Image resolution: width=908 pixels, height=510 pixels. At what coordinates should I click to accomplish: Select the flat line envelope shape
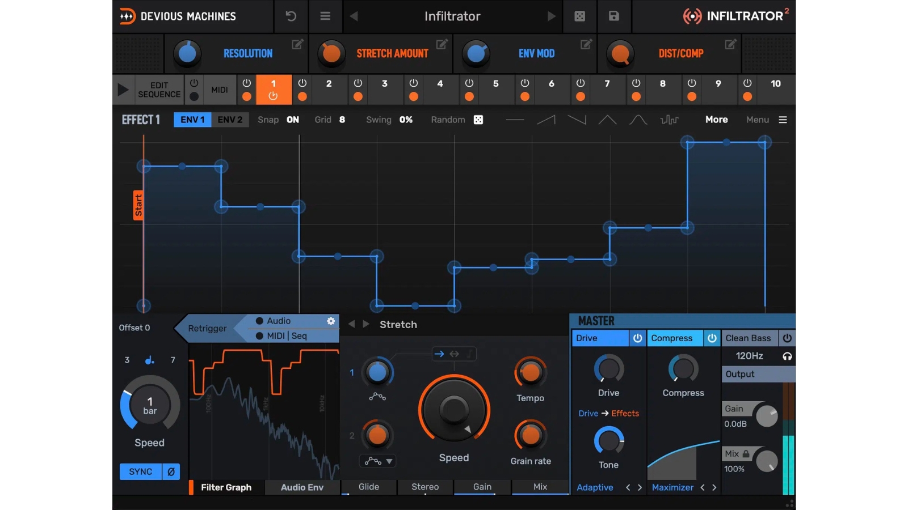(x=515, y=120)
